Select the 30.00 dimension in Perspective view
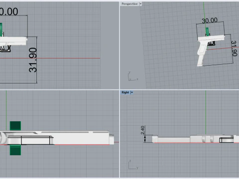This screenshot has width=239, height=179. [210, 20]
